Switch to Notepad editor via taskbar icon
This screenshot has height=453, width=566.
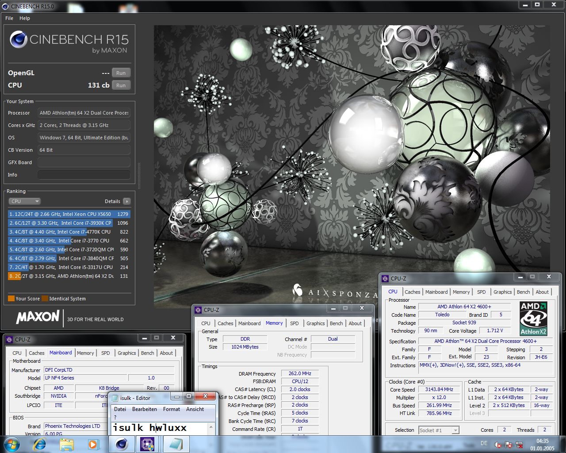pos(176,444)
